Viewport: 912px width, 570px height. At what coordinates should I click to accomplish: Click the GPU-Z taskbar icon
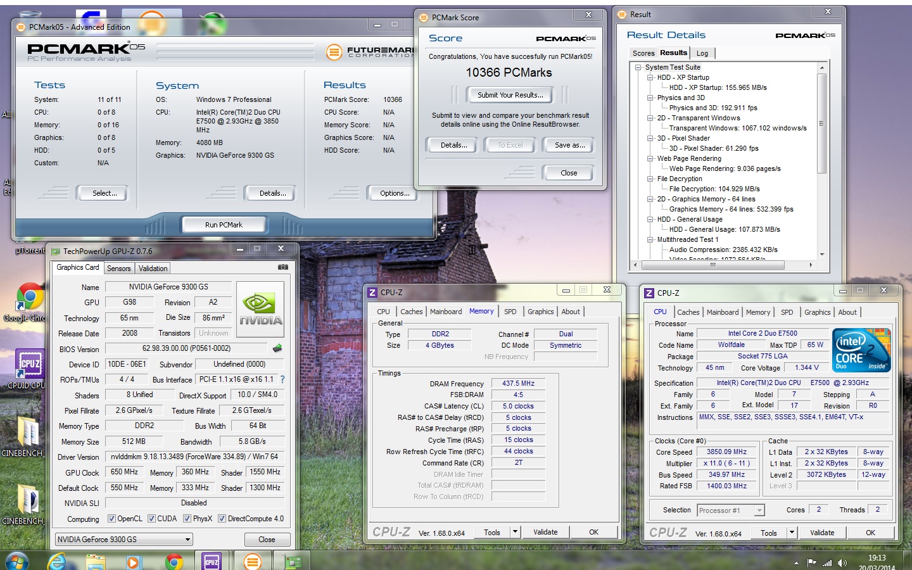293,561
